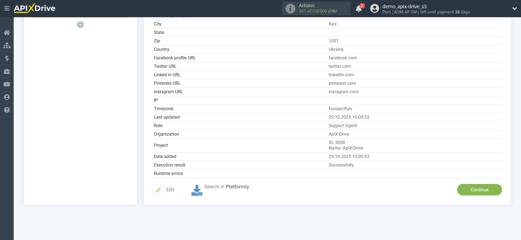Click the IP field label
Screen dimensions: 521x240
(156, 100)
